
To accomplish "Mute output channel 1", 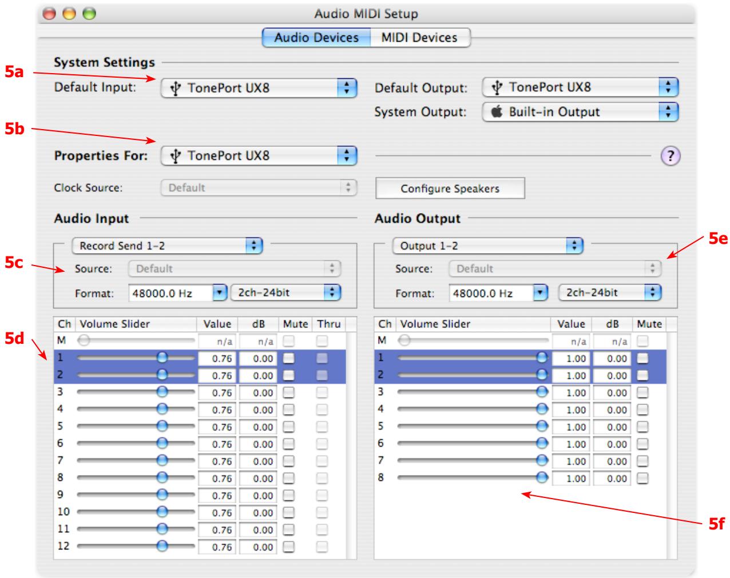I will 643,359.
